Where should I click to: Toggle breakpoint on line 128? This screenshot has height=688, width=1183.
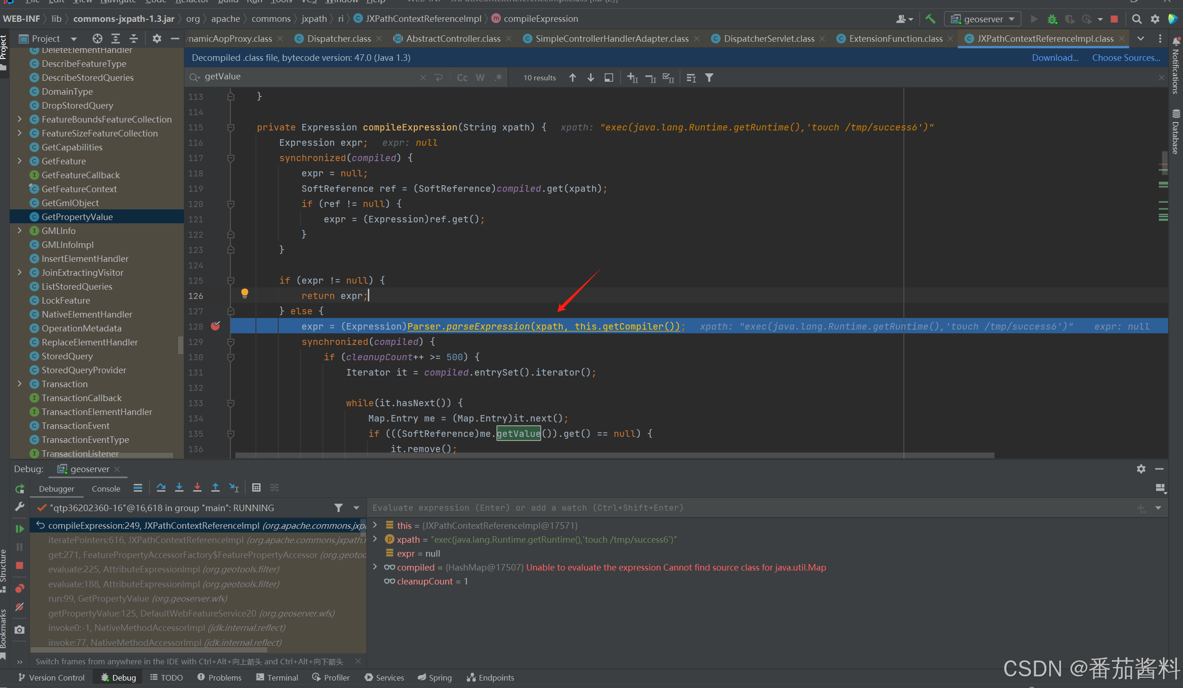click(x=216, y=326)
